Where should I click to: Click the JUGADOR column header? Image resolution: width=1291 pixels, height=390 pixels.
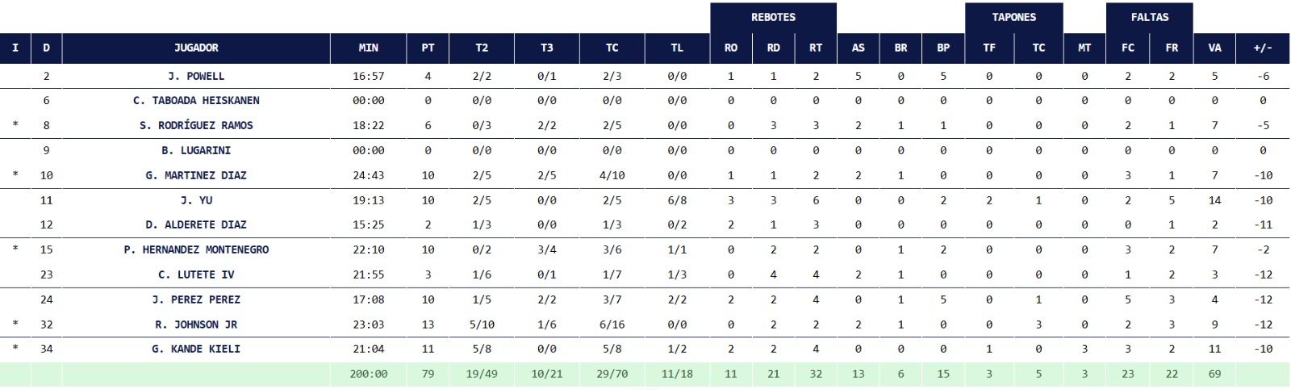click(196, 48)
